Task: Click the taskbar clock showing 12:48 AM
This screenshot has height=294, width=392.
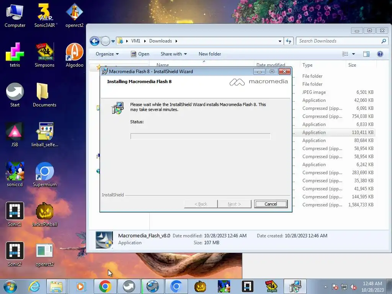Action: pyautogui.click(x=372, y=287)
